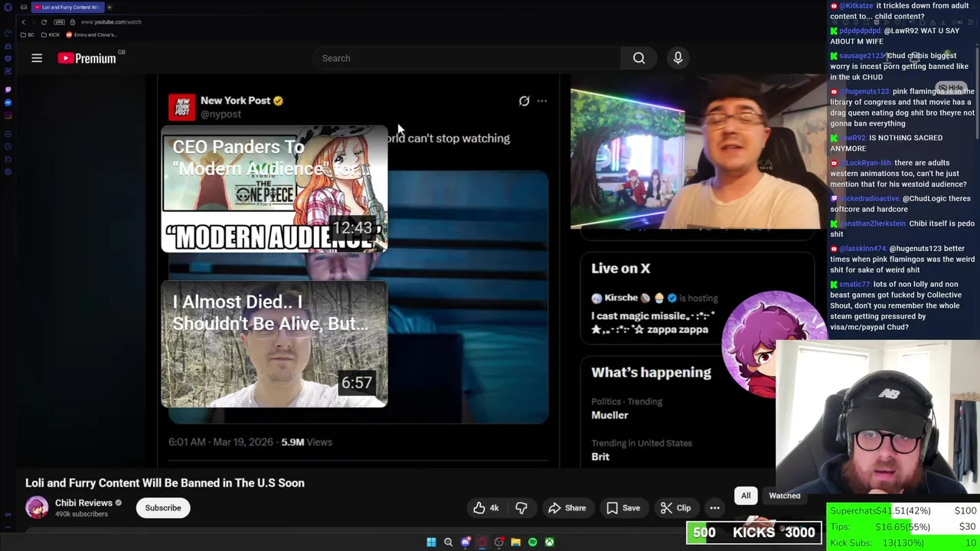The width and height of the screenshot is (980, 551).
Task: Click the Mueller trending topic
Action: pos(609,415)
